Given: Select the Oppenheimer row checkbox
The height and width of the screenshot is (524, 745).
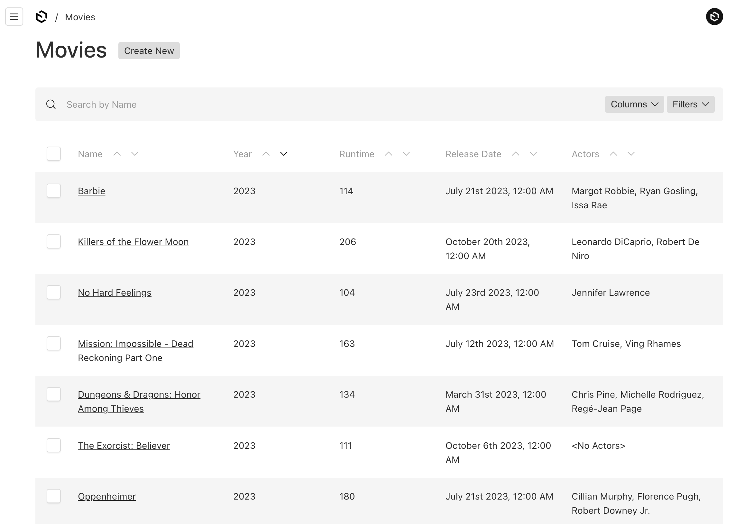Looking at the screenshot, I should pos(53,496).
